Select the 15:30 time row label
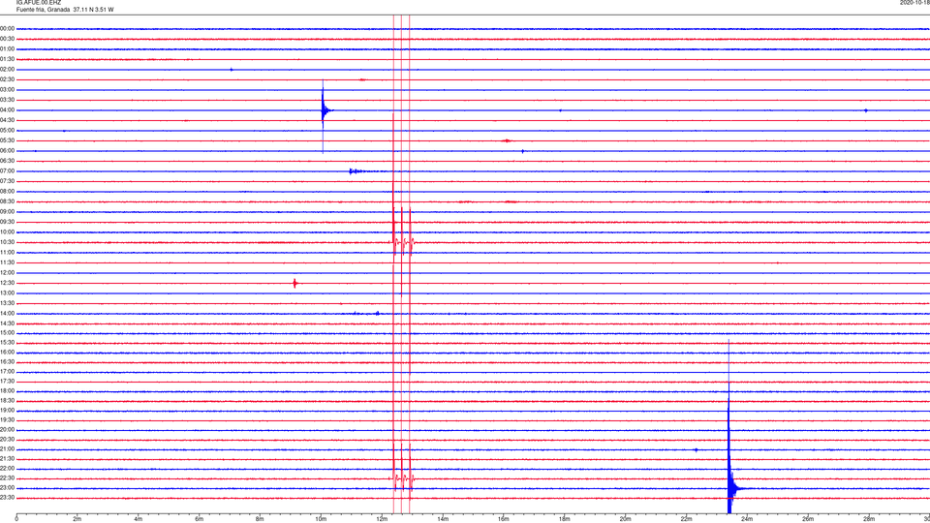This screenshot has height=523, width=930. [x=7, y=343]
